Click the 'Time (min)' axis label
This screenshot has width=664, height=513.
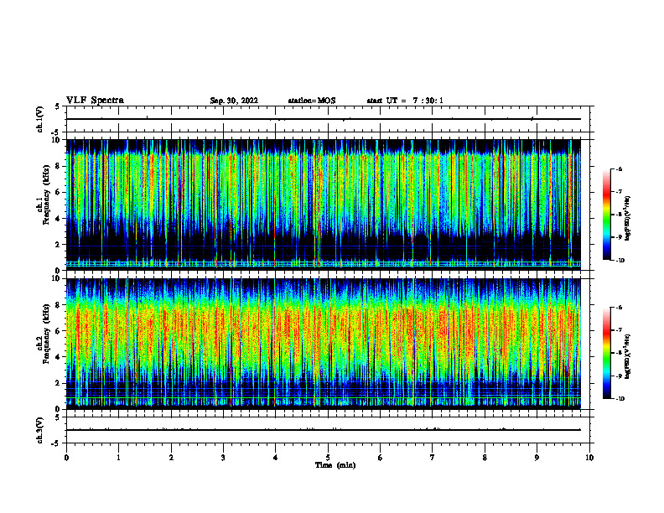coord(335,465)
